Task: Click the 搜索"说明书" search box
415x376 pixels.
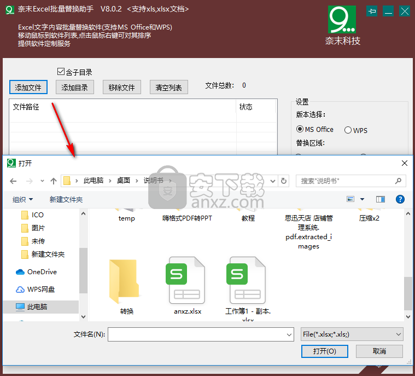Action: pyautogui.click(x=350, y=181)
